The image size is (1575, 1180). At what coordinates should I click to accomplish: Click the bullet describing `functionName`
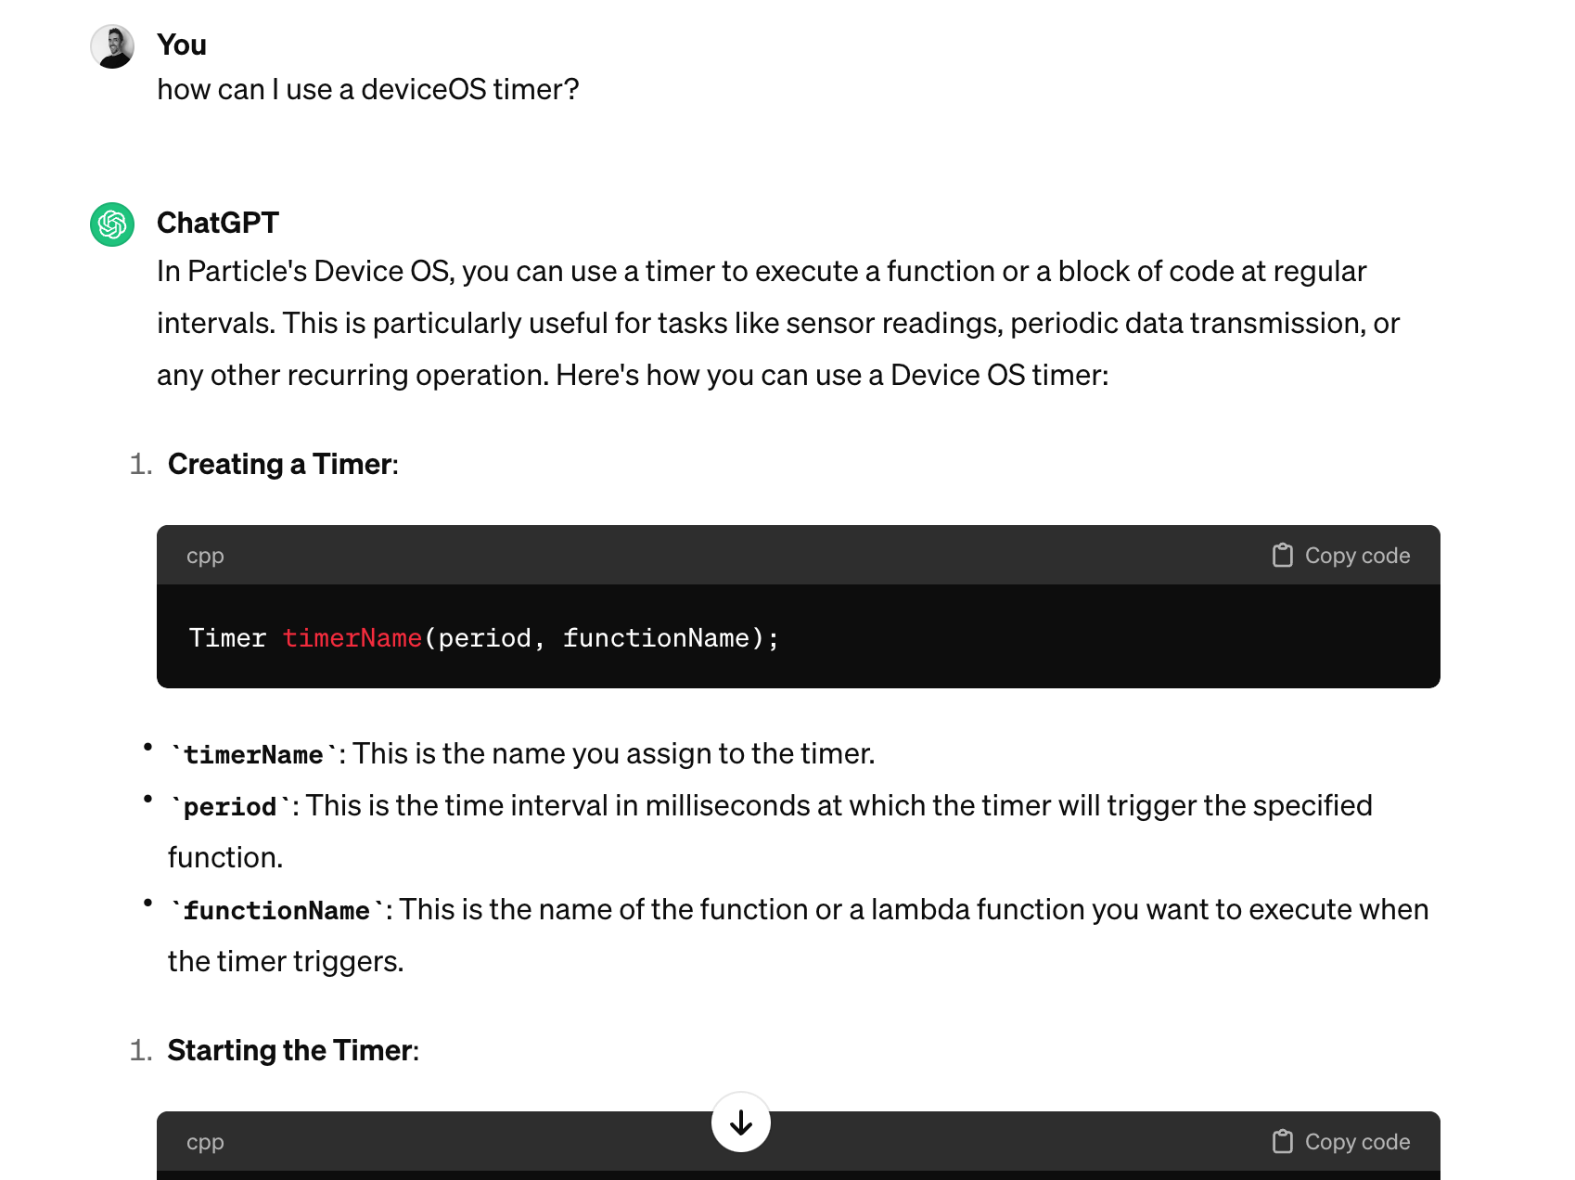798,935
